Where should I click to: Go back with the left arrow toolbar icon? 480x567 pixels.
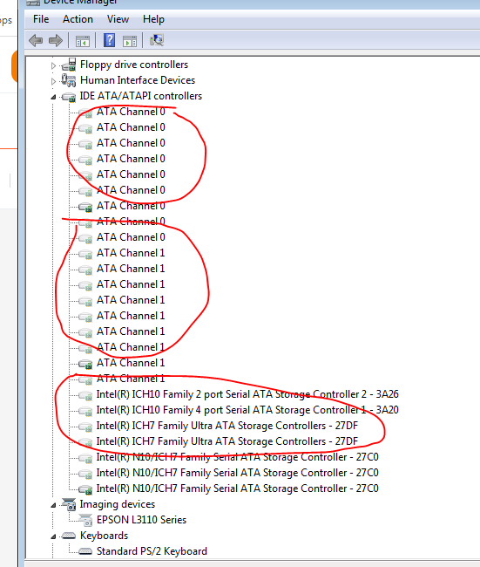(36, 40)
